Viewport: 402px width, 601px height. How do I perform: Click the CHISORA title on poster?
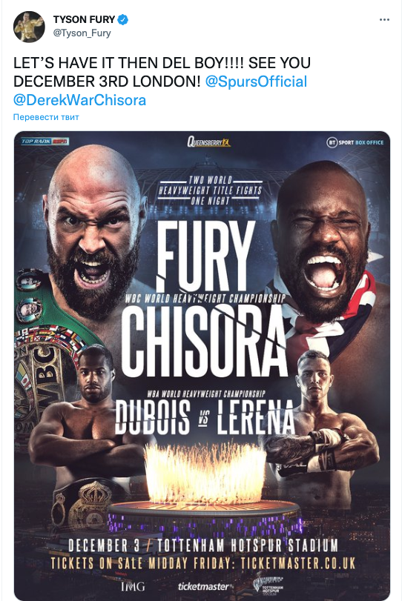coord(205,342)
